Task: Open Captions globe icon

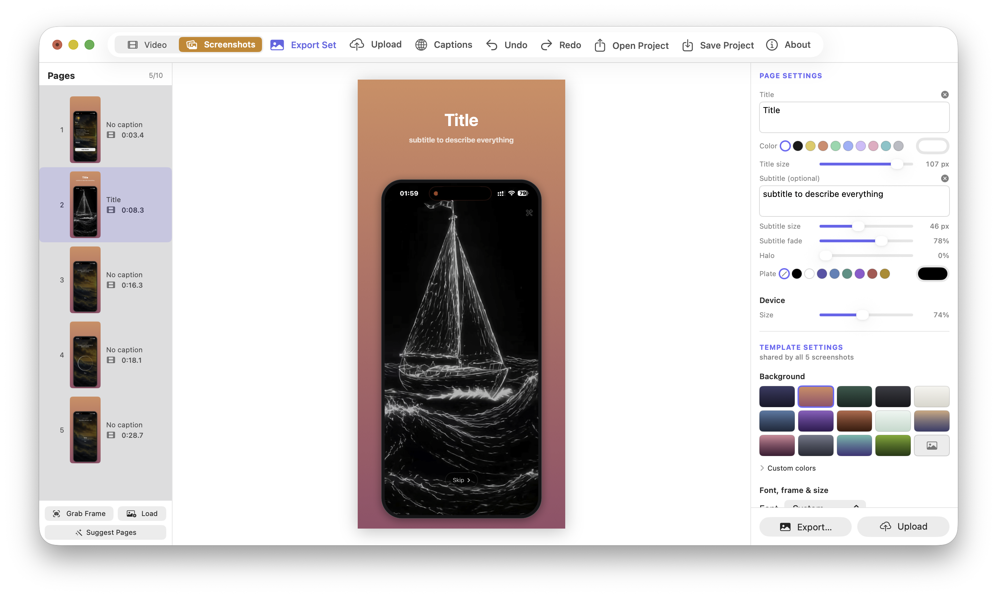Action: point(421,45)
